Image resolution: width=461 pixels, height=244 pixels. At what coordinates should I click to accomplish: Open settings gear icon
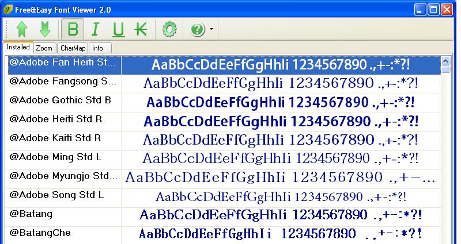(169, 29)
